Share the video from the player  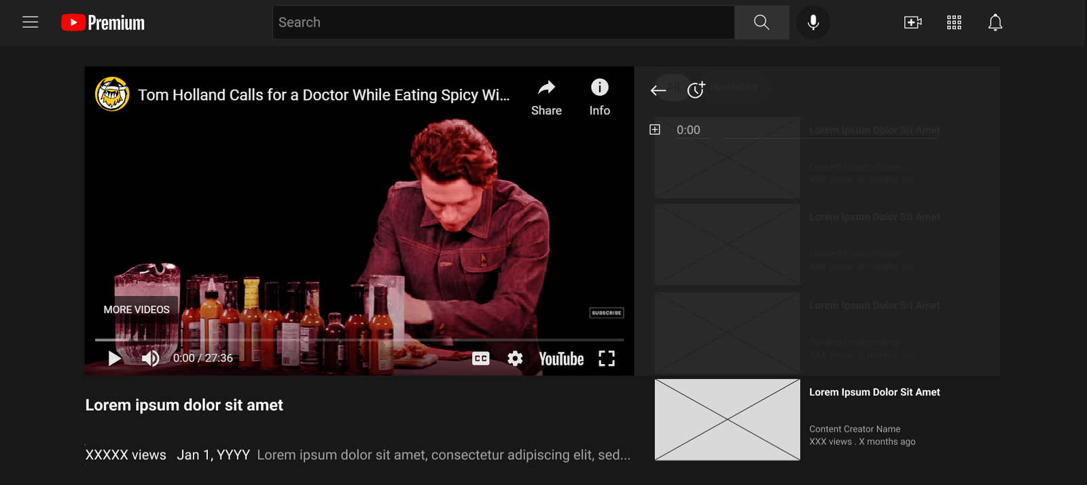coord(546,98)
